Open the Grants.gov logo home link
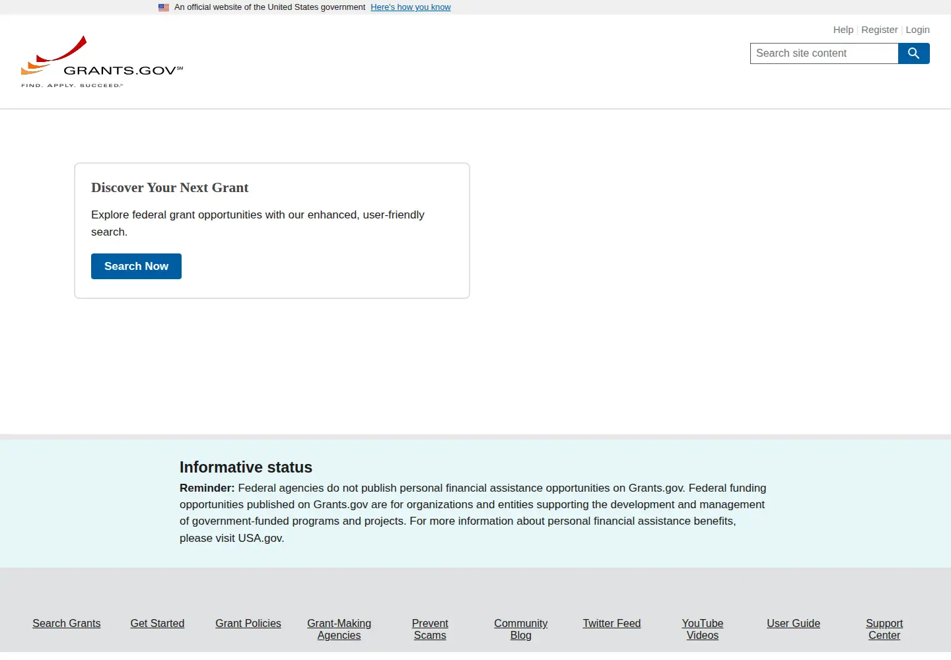The width and height of the screenshot is (951, 660). coord(102,62)
